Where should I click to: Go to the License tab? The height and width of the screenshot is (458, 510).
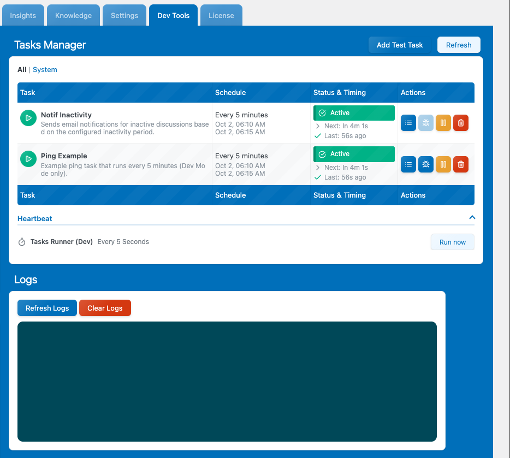[x=221, y=15]
